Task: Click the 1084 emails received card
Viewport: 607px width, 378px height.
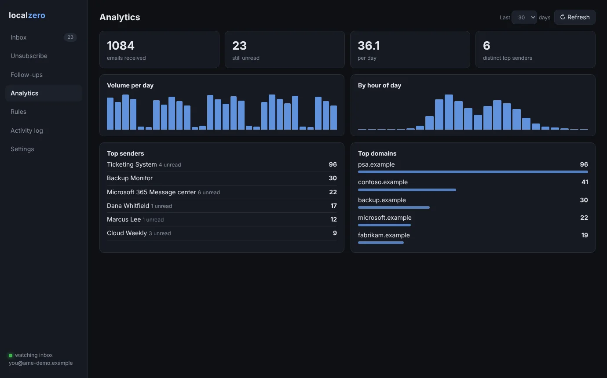Action: [159, 50]
